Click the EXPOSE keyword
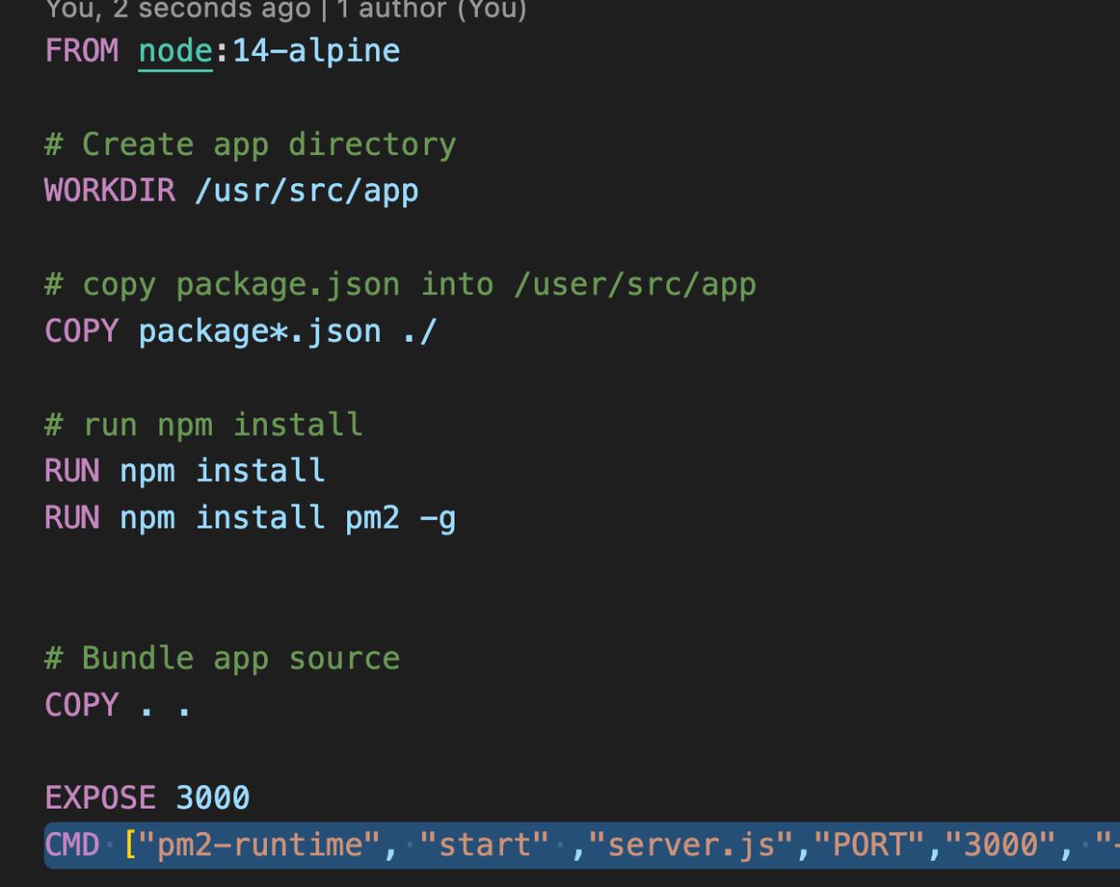The width and height of the screenshot is (1120, 887). [101, 798]
